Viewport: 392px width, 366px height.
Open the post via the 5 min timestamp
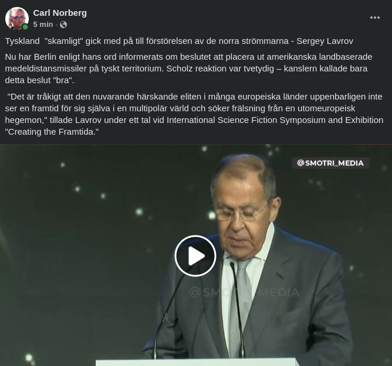[43, 25]
